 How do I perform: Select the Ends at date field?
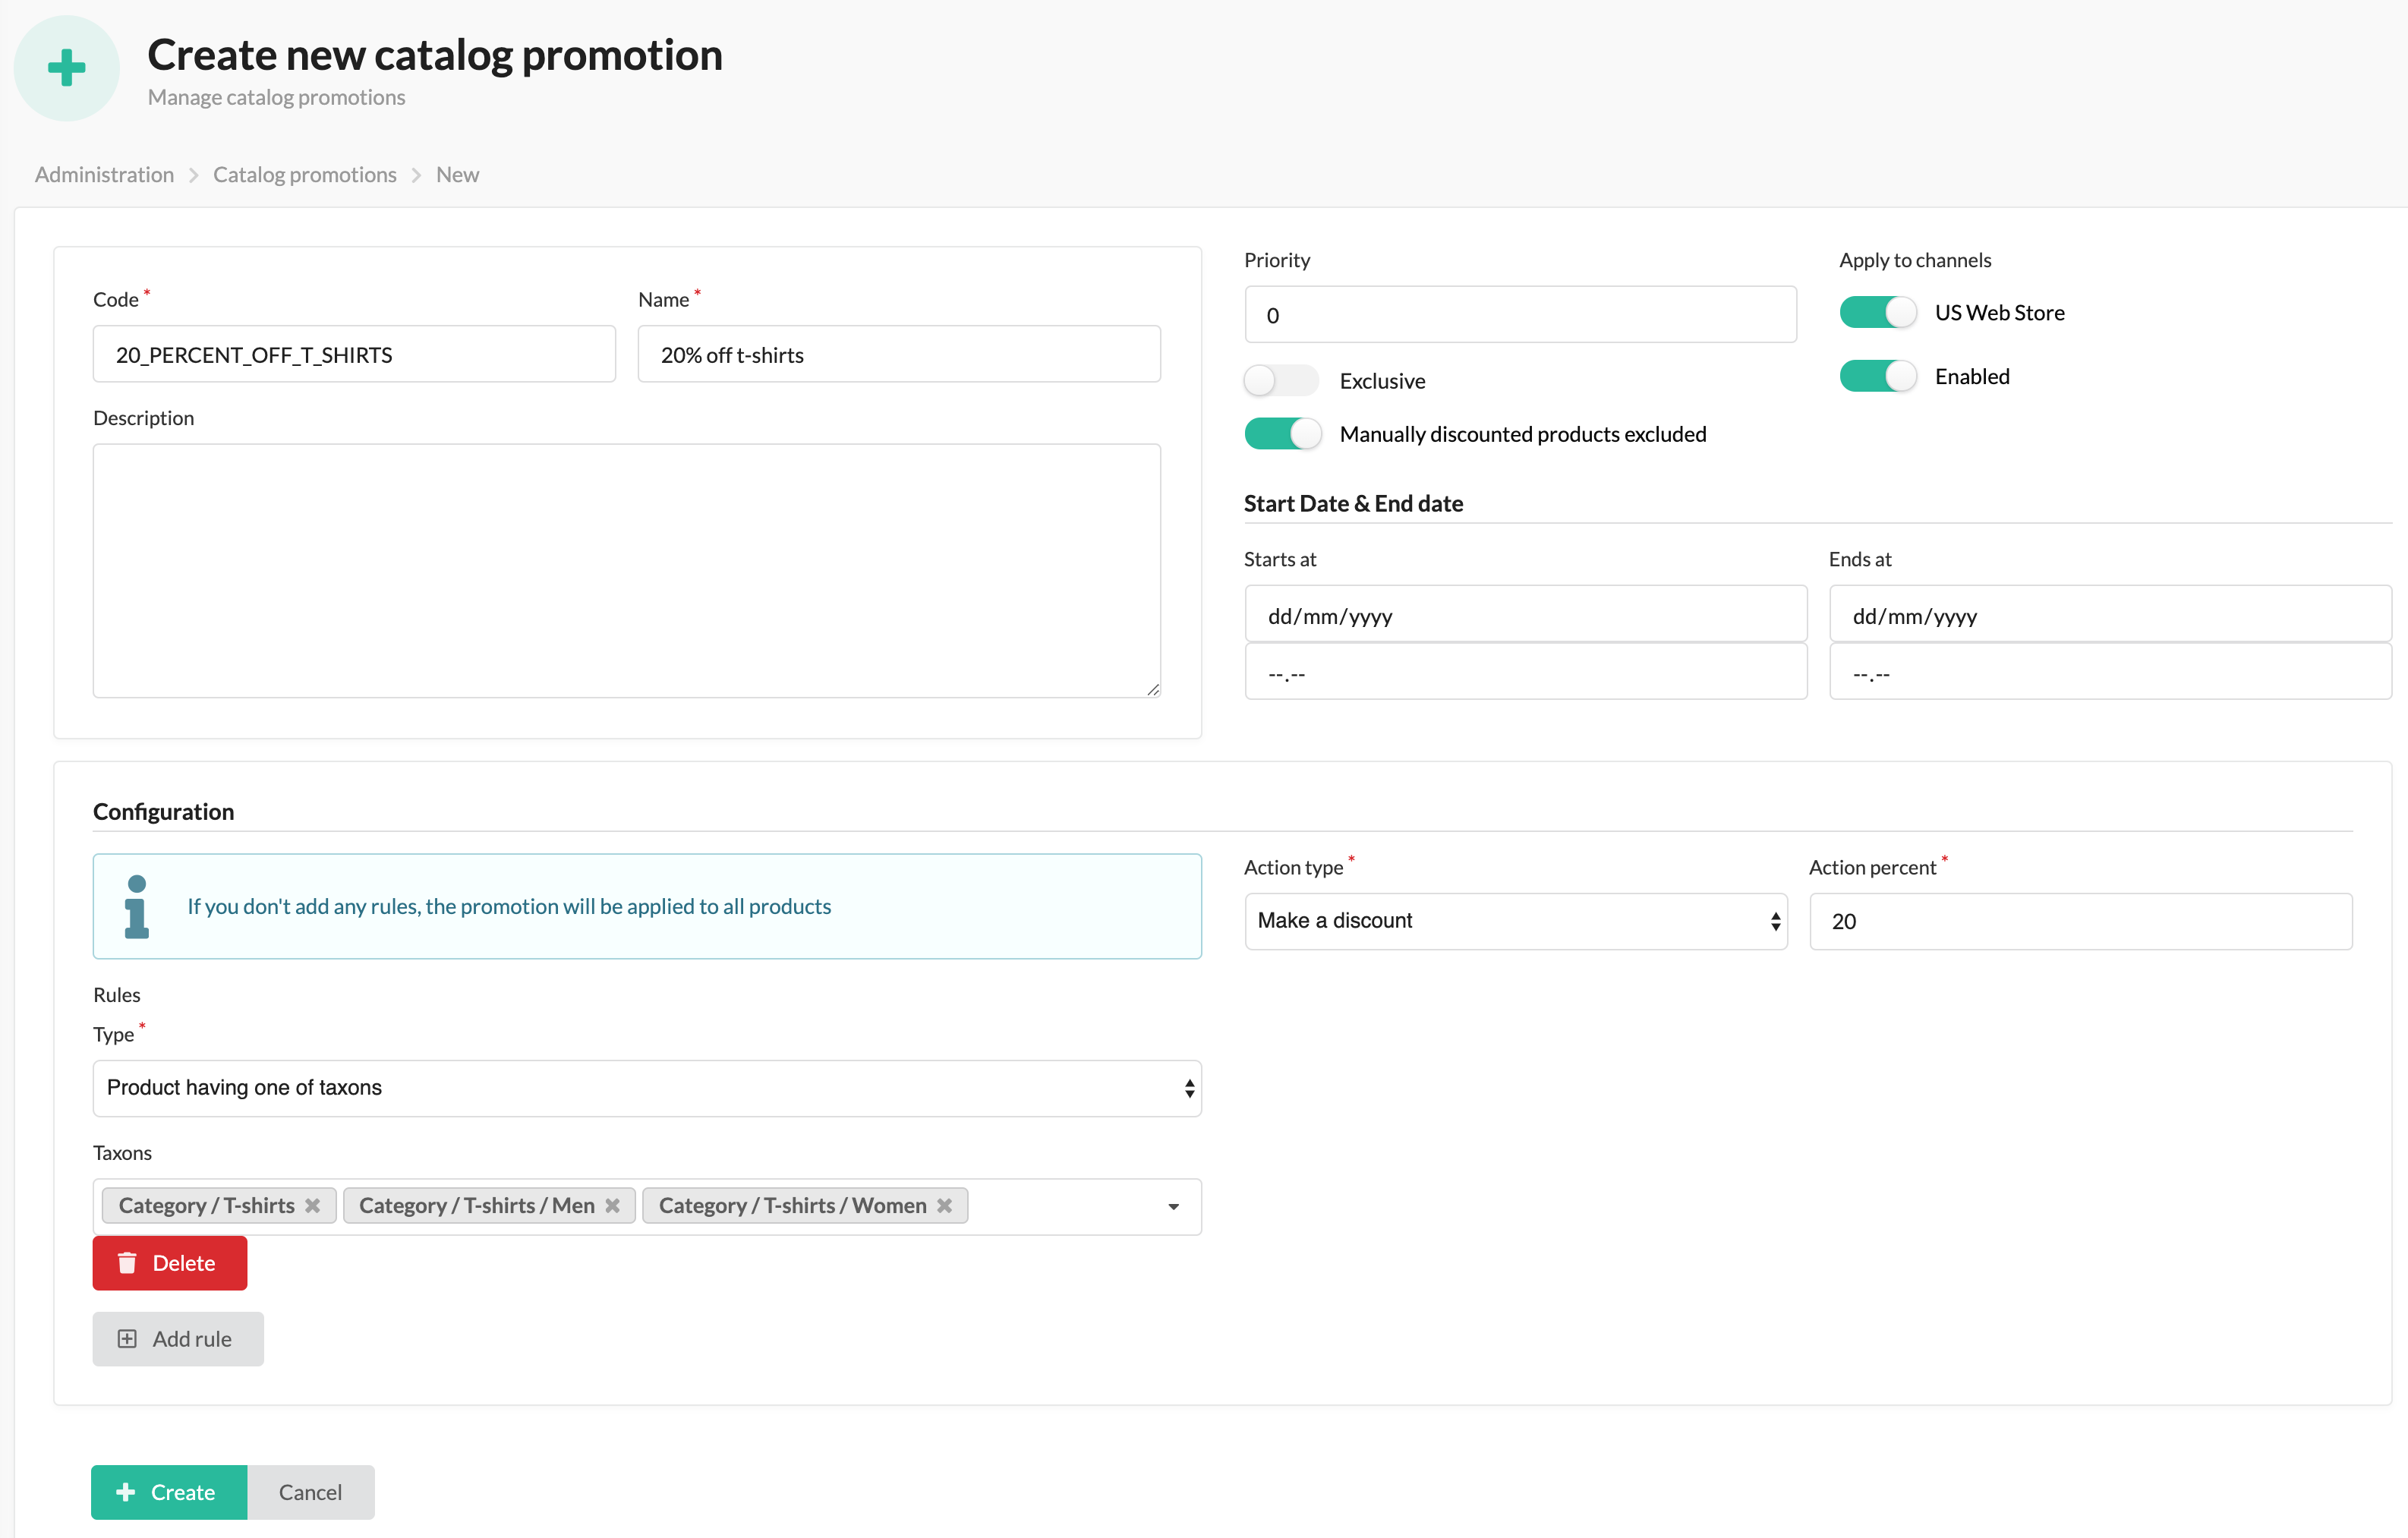tap(2110, 614)
